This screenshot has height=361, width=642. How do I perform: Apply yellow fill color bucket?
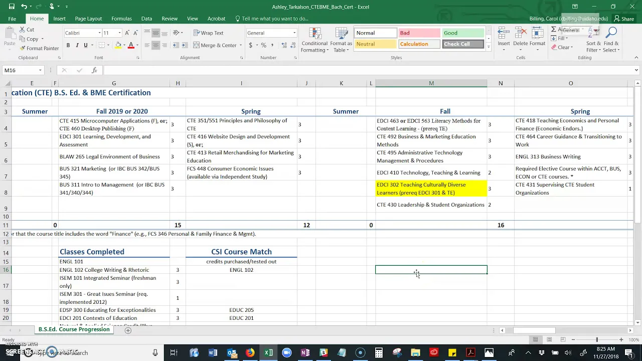(x=118, y=46)
